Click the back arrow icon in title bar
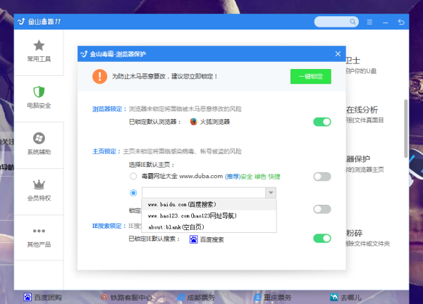 tap(401, 22)
